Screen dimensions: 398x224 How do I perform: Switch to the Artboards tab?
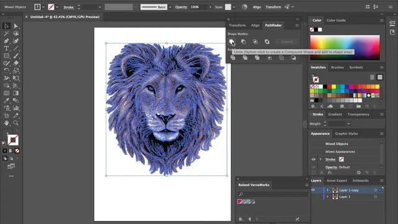(x=360, y=180)
